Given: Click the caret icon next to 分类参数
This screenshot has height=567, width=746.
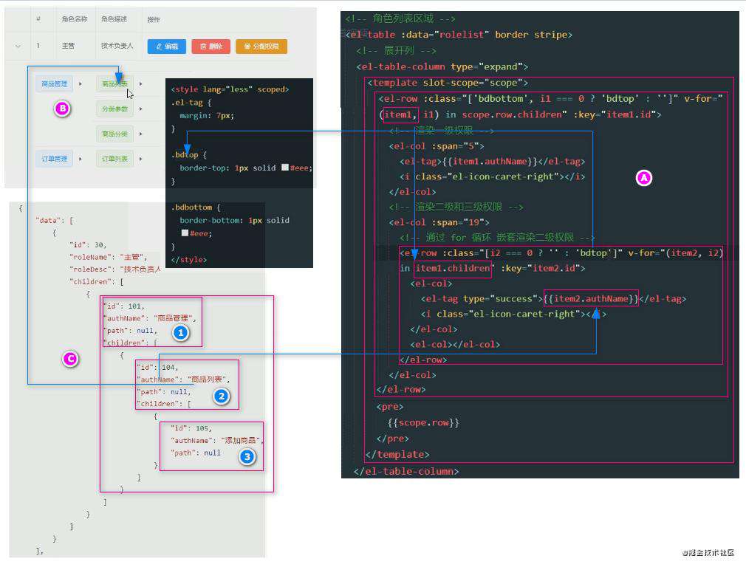Looking at the screenshot, I should pyautogui.click(x=141, y=109).
